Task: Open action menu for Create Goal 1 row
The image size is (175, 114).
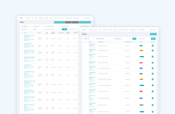Action: [x=152, y=46]
